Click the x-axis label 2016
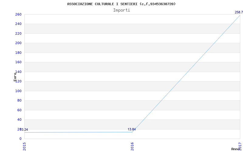The image size is (243, 152). point(132,146)
